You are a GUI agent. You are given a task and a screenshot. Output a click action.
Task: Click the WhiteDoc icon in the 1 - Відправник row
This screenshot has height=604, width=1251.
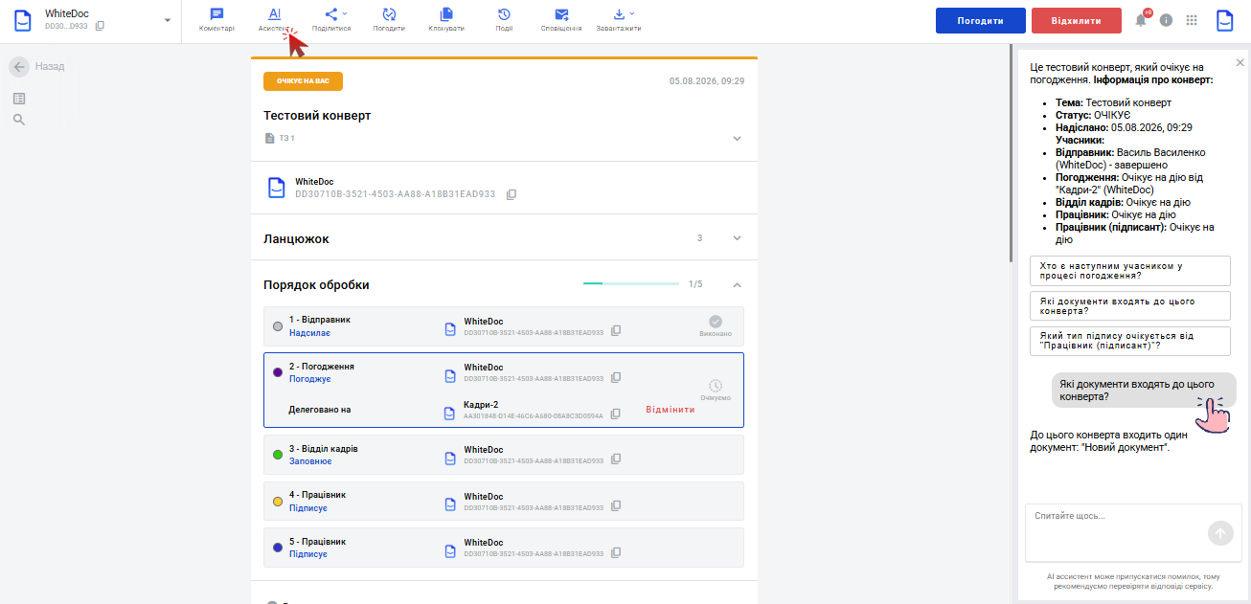click(449, 328)
